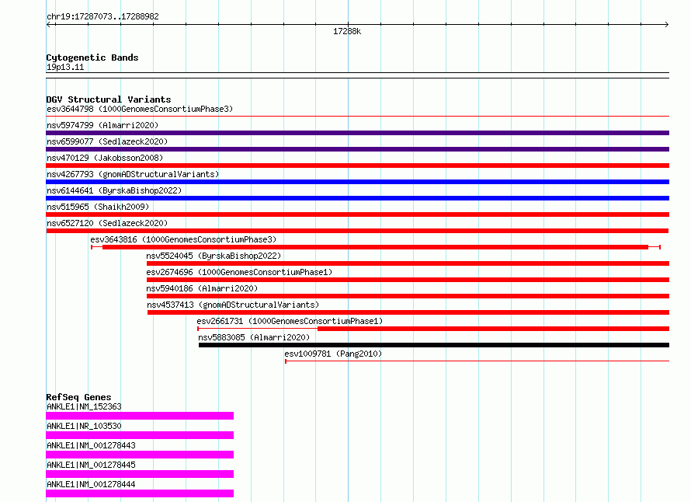This screenshot has width=691, height=502.
Task: Select the nsv5940186 red variant bar
Action: tap(408, 296)
